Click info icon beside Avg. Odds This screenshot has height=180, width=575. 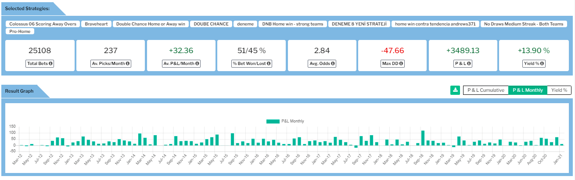[x=333, y=64]
